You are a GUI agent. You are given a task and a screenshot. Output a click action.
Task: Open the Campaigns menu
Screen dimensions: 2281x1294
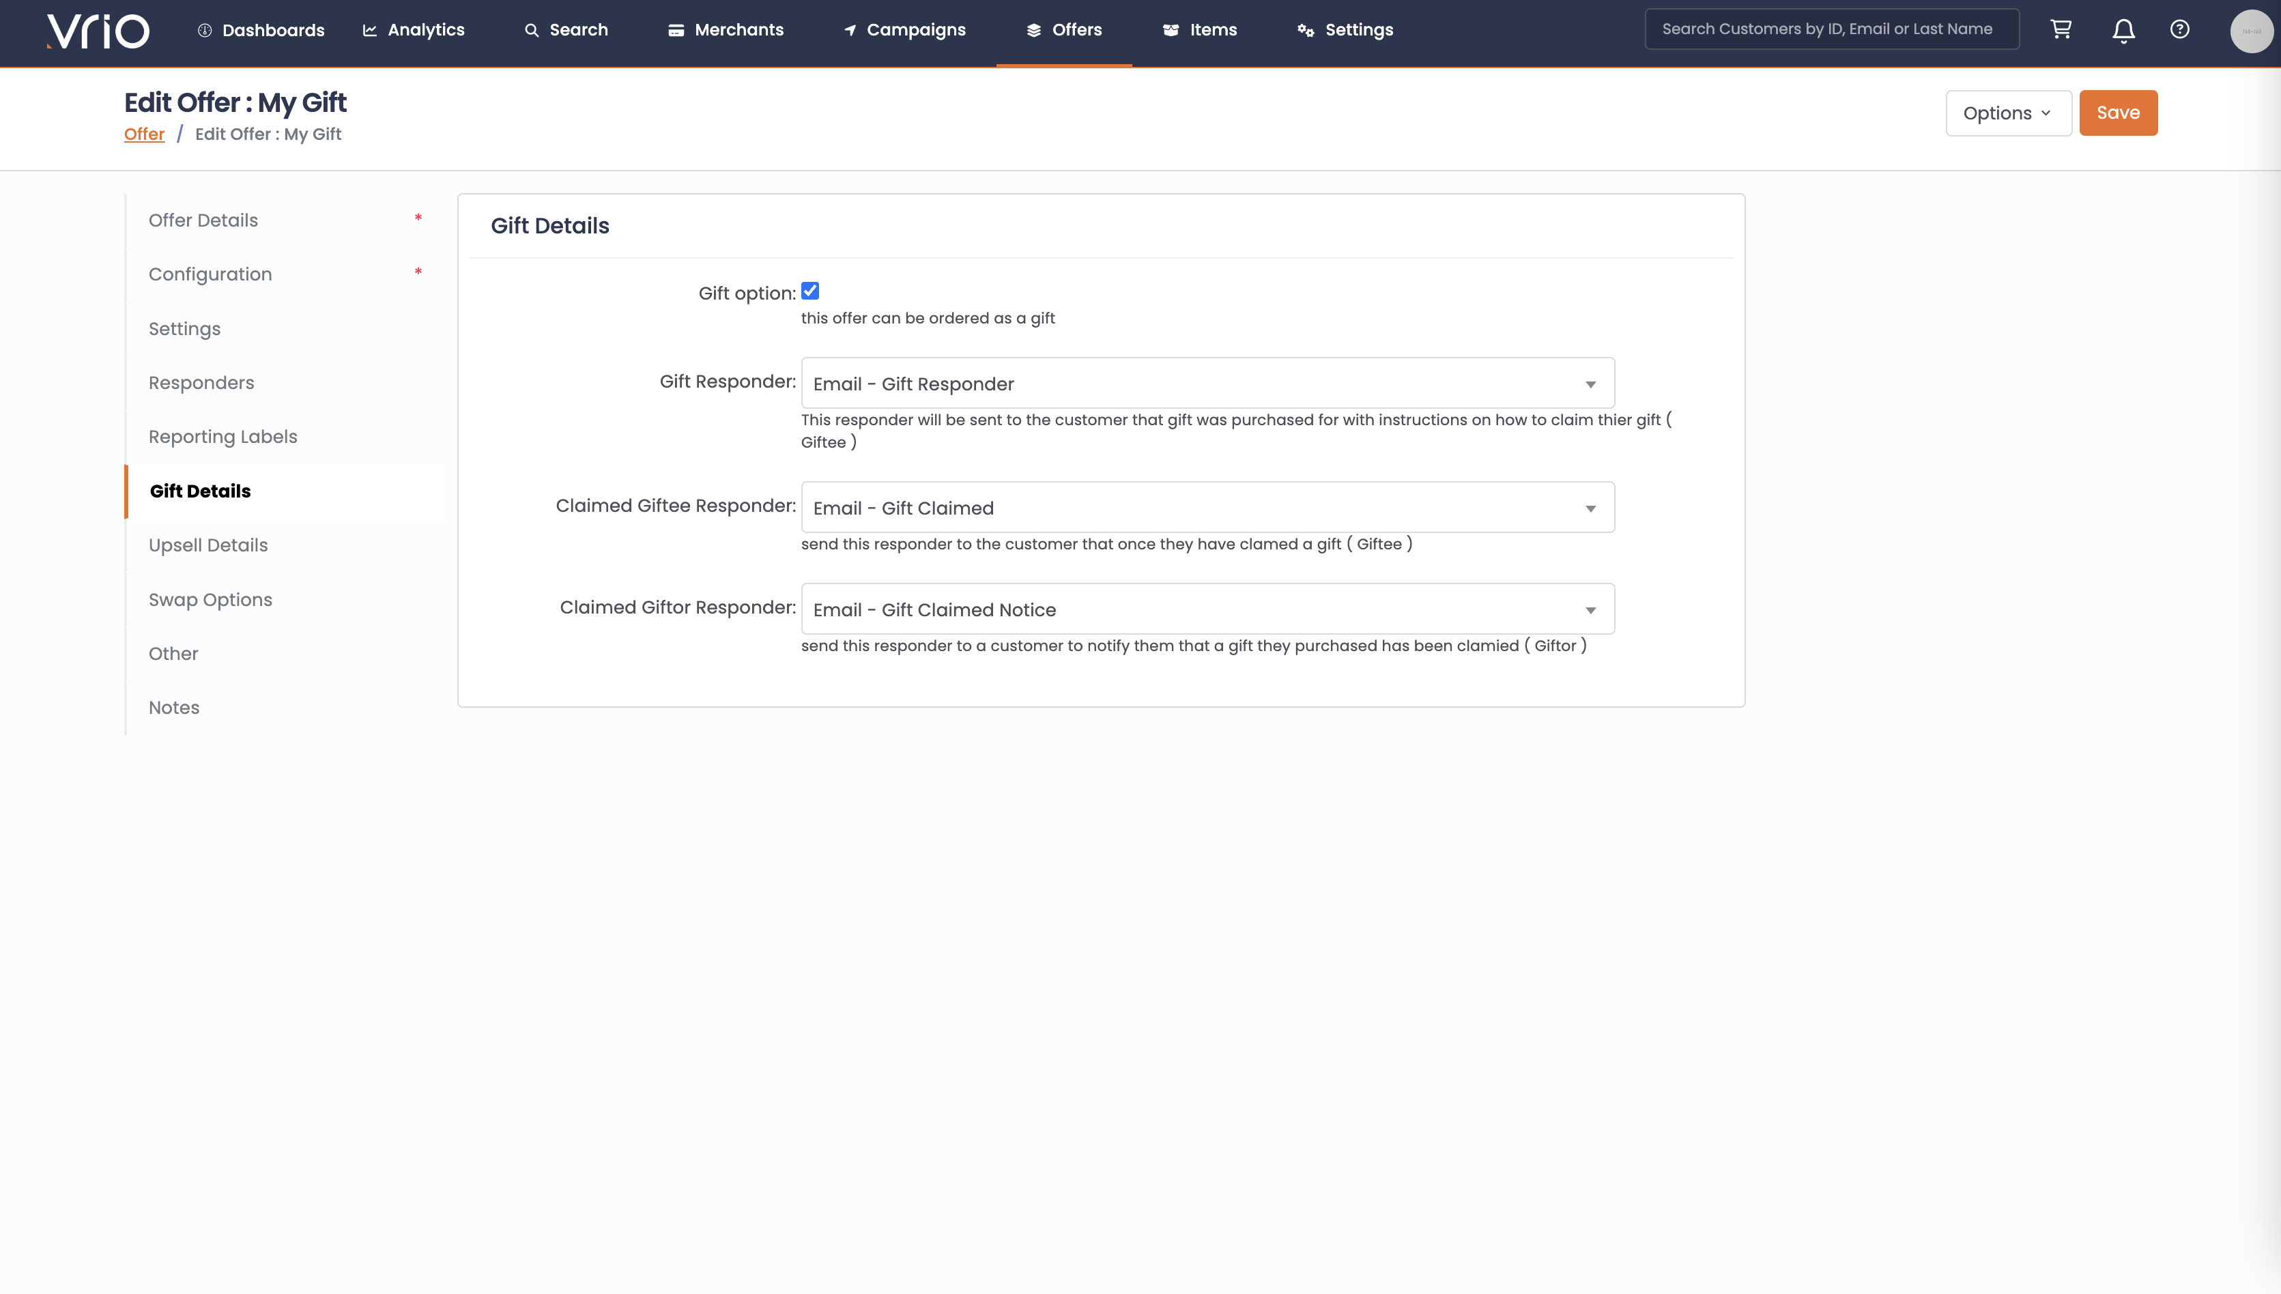point(904,30)
